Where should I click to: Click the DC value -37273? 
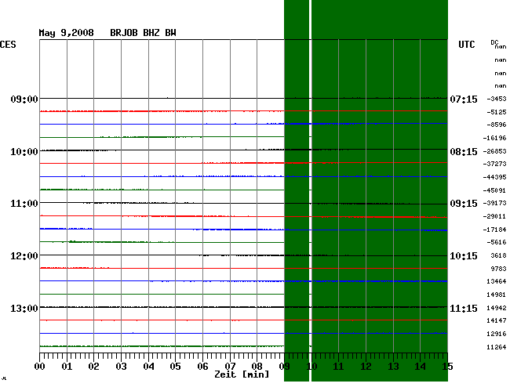click(495, 164)
